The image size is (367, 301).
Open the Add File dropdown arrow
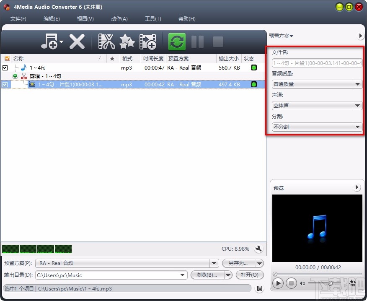61,42
